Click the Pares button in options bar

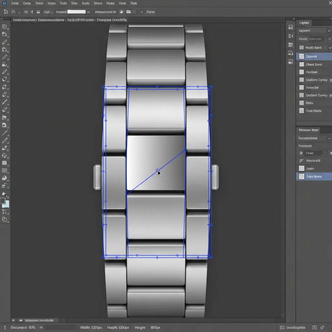(x=150, y=12)
